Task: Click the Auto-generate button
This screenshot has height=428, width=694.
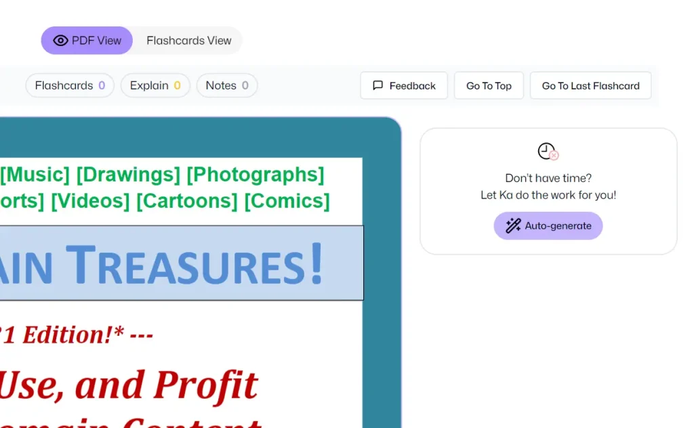Action: click(x=548, y=226)
